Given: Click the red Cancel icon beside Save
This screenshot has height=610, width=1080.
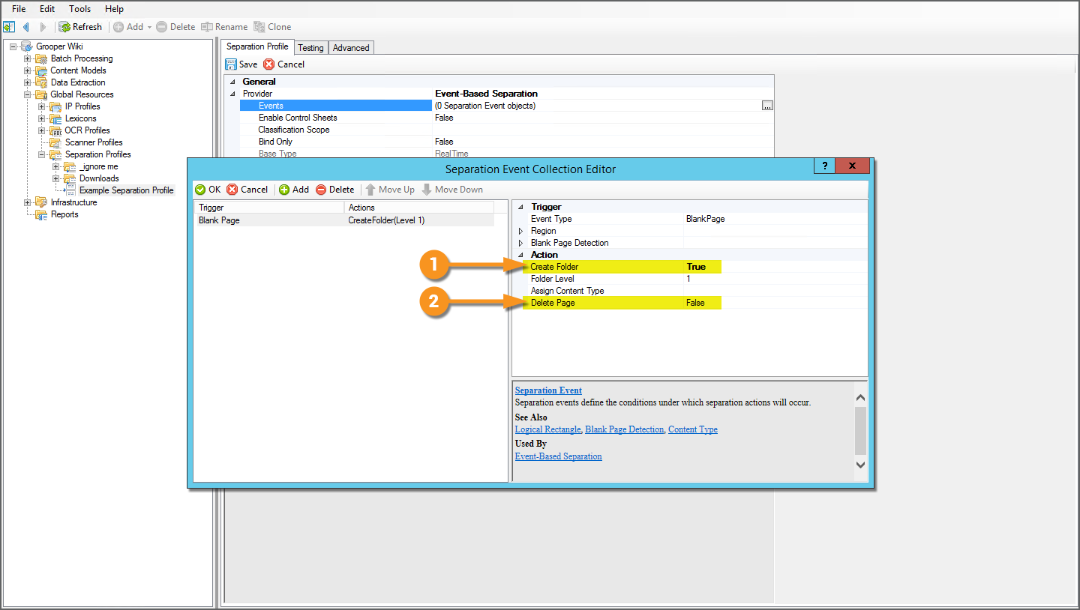Looking at the screenshot, I should pos(268,64).
